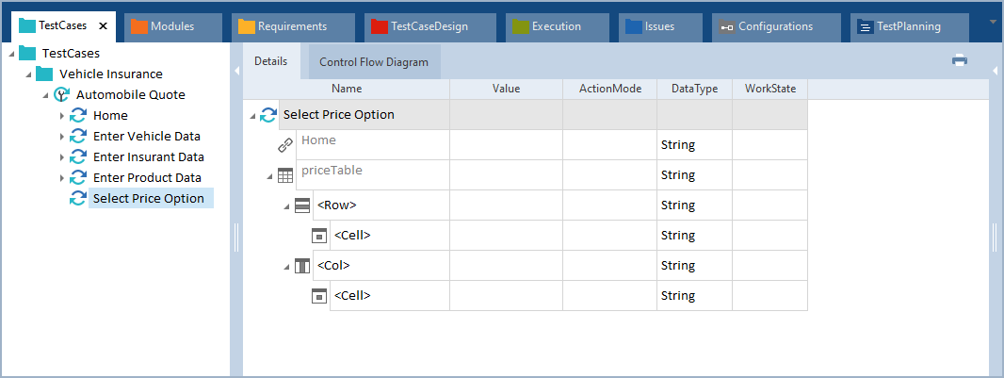Open the tab overflow dropdown arrow

click(994, 21)
